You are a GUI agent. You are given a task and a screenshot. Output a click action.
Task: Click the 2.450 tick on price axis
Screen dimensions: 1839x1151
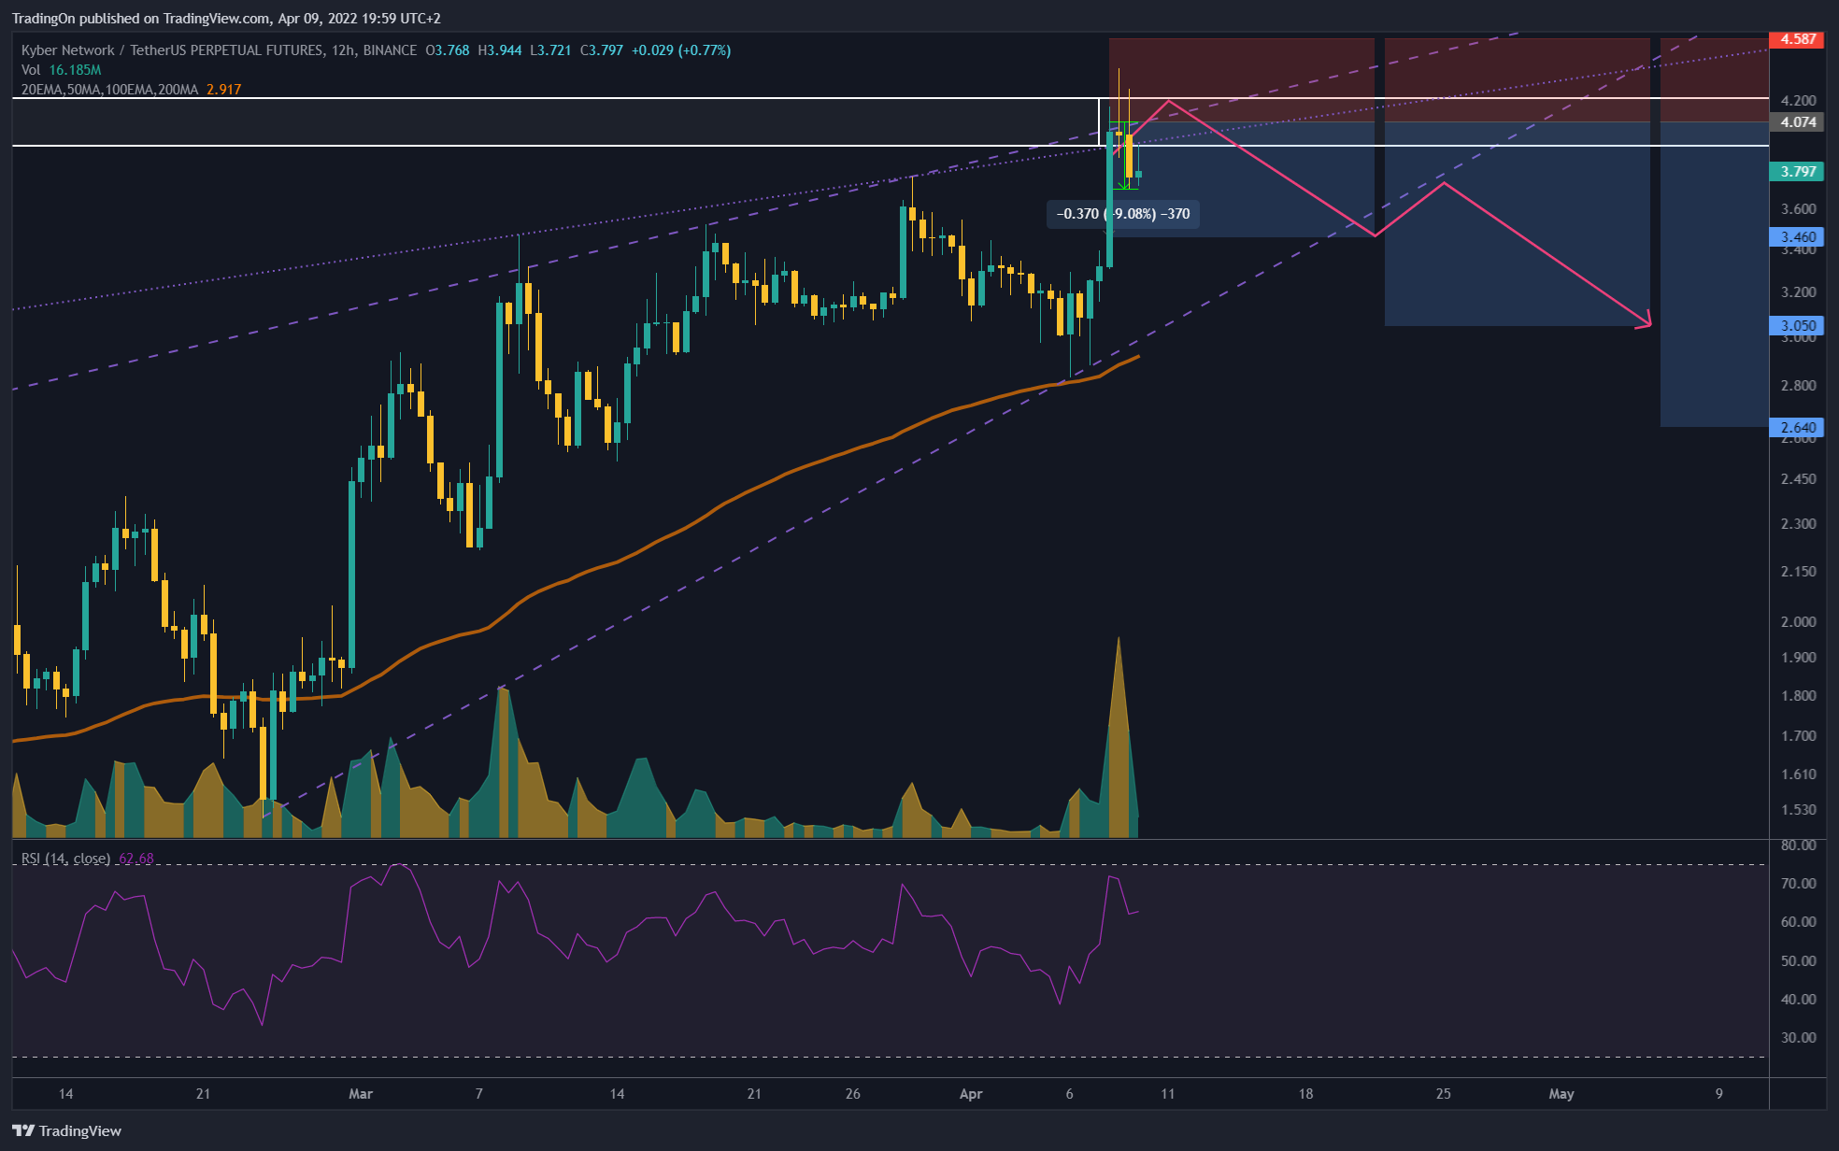click(x=1799, y=479)
